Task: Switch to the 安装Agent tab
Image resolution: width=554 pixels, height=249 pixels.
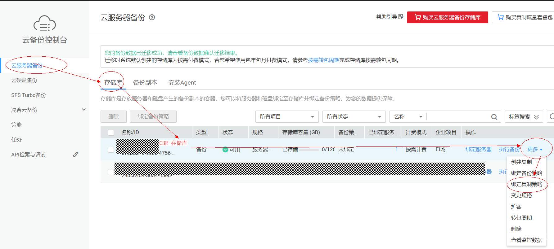Action: pos(182,82)
